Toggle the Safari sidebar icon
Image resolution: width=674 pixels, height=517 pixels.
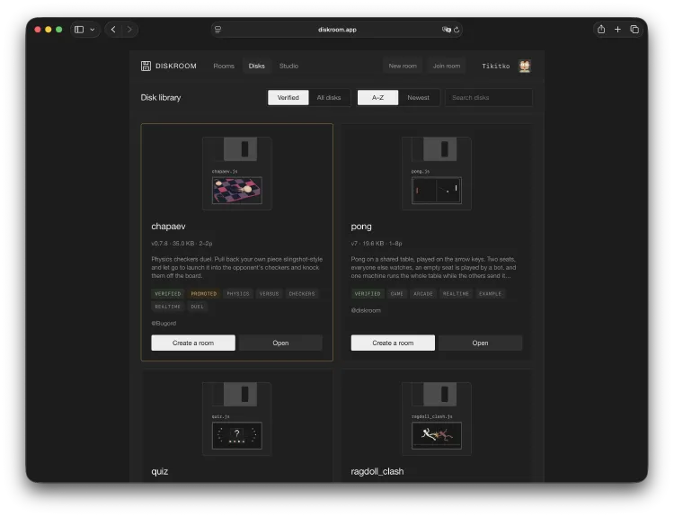[79, 30]
